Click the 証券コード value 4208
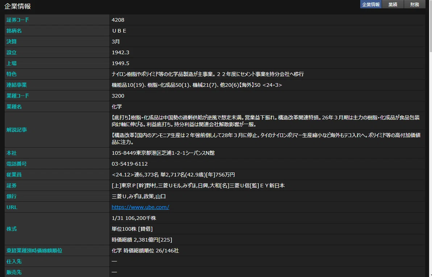The height and width of the screenshot is (277, 432). [x=118, y=20]
